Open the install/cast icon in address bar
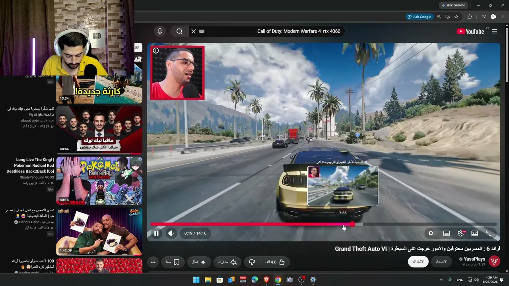 tap(448, 17)
